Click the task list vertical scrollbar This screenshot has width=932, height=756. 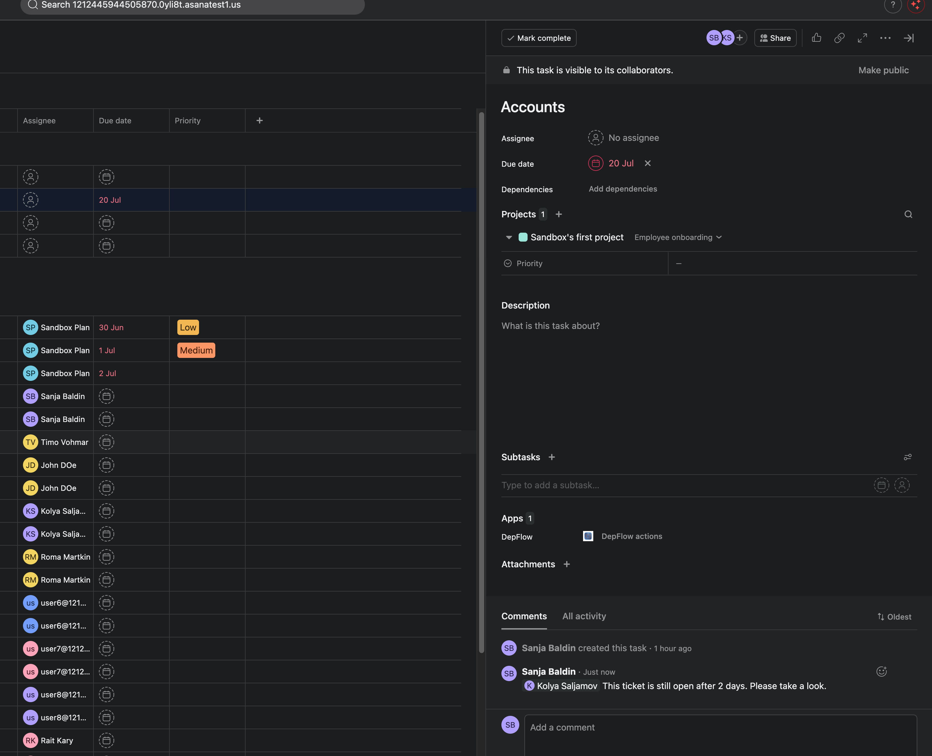481,383
